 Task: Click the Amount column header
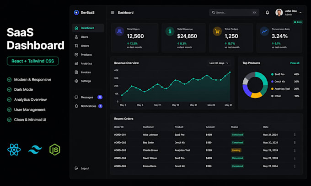(x=210, y=127)
